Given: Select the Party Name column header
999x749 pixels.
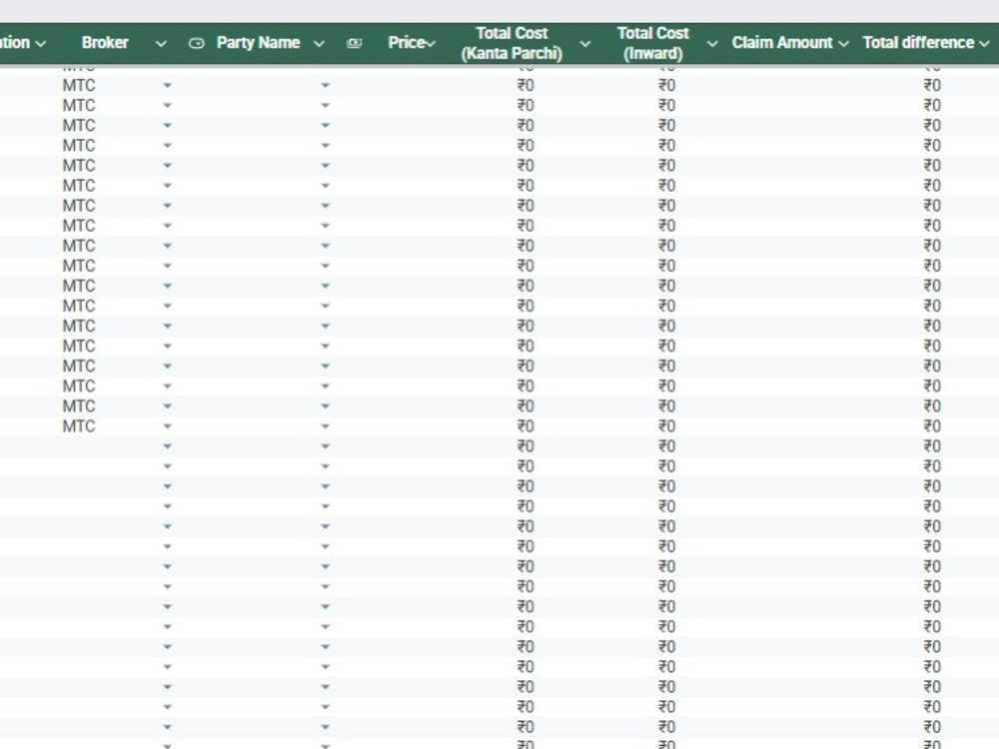Looking at the screenshot, I should point(258,43).
